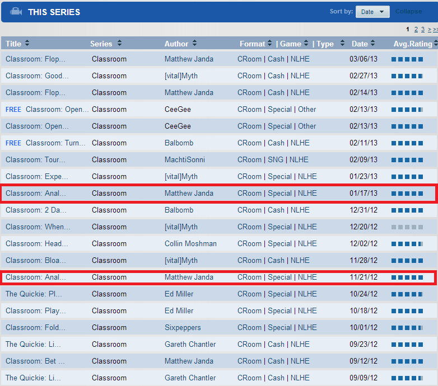Image resolution: width=438 pixels, height=386 pixels.
Task: Sort table by Author column arrows
Action: coord(194,43)
